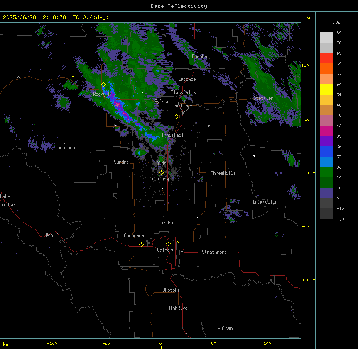Click the yellow diamond marker above Didsbury
Viewport: 358px width, 349px height.
coord(161,173)
